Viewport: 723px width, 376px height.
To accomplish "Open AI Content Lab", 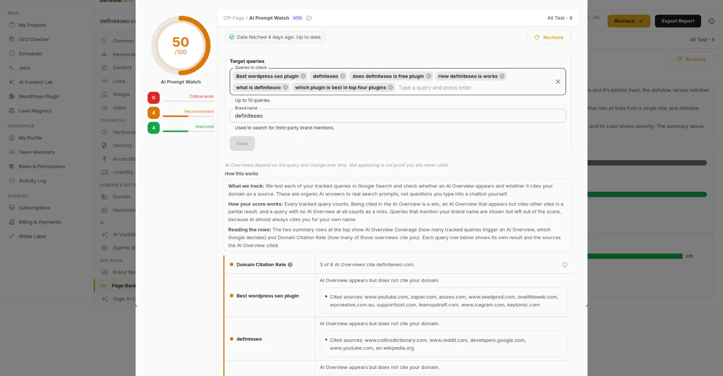I will (x=36, y=82).
